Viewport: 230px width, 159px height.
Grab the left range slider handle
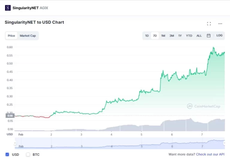[x=15, y=143]
